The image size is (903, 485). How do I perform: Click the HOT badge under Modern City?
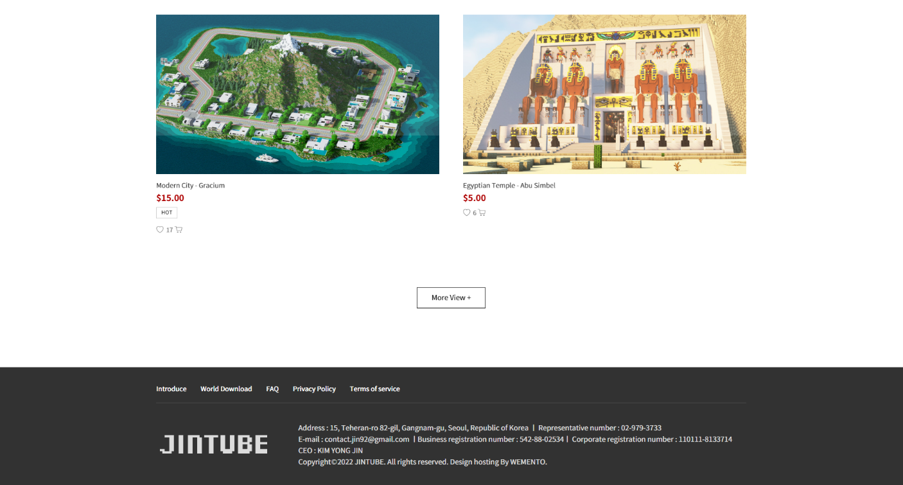point(166,213)
